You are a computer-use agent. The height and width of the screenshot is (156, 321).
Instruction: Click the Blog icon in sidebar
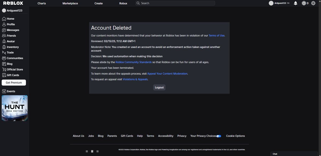tap(4, 64)
